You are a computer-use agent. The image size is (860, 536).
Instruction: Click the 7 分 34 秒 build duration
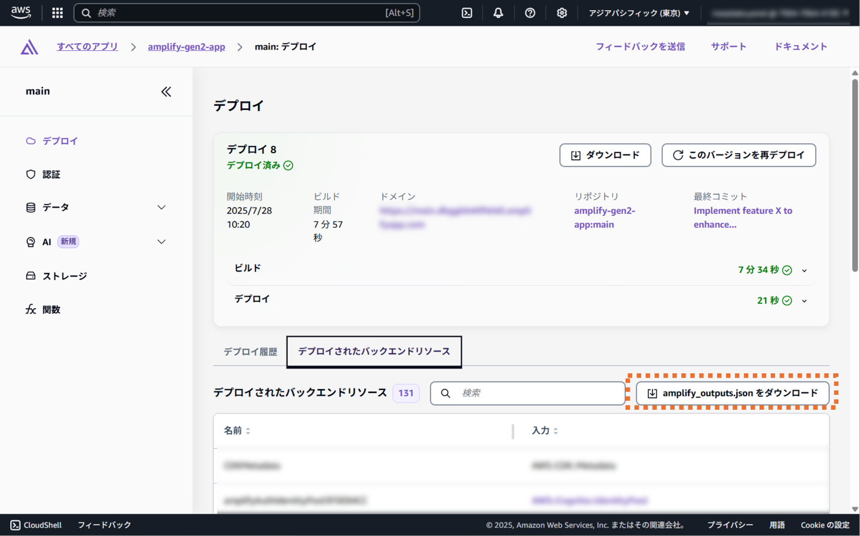(758, 270)
